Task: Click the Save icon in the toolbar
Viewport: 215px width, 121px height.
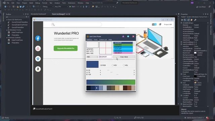Action: tap(20, 7)
